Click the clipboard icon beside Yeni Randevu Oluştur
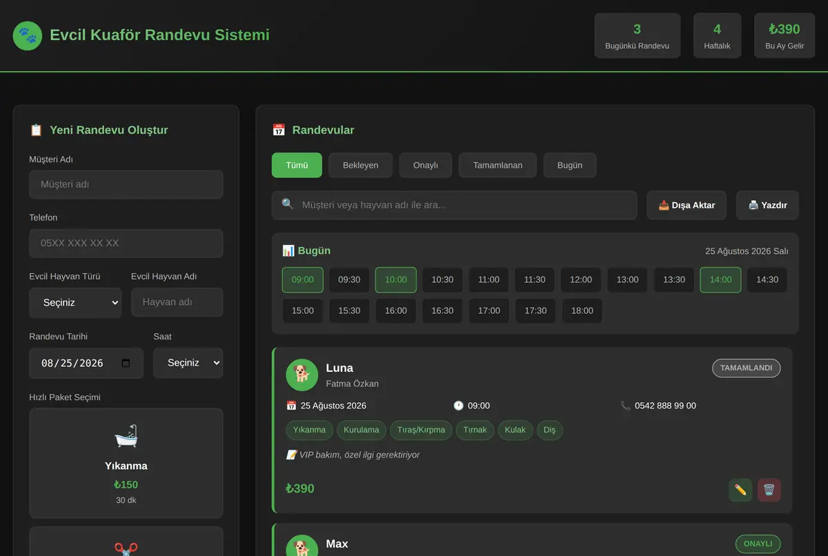The image size is (828, 556). coord(36,130)
